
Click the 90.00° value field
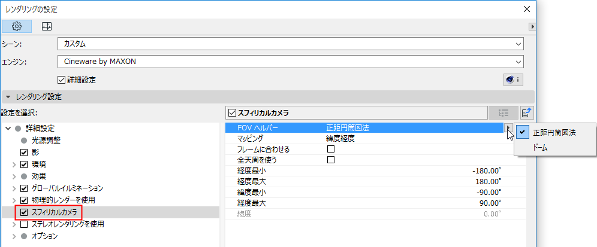(490, 203)
